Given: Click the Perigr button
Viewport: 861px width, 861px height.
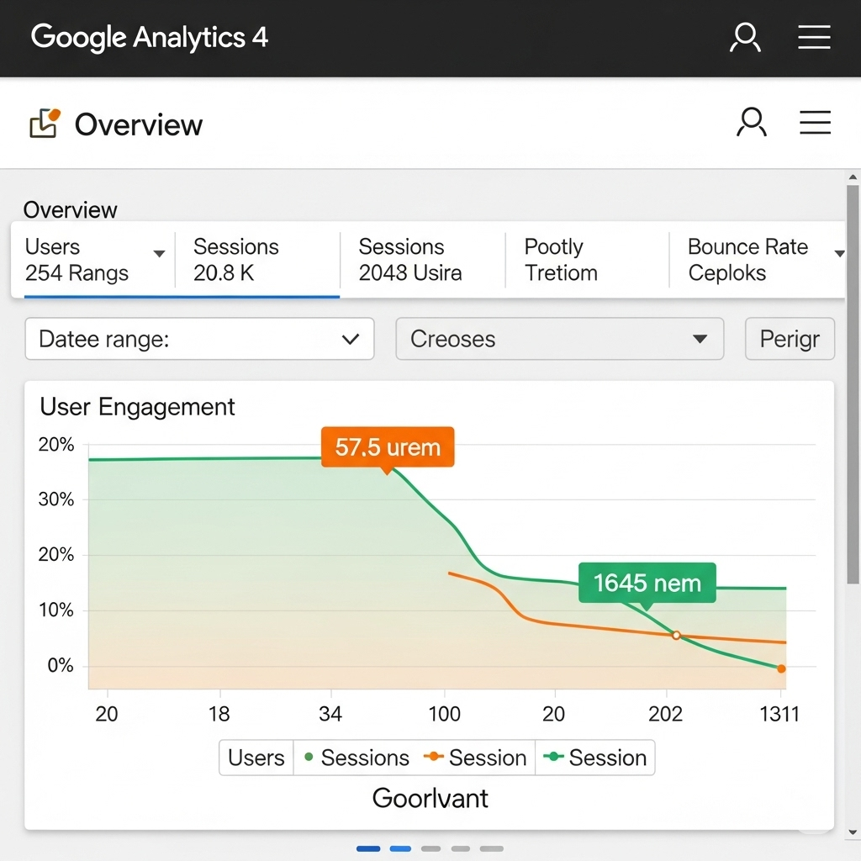Looking at the screenshot, I should coord(790,339).
